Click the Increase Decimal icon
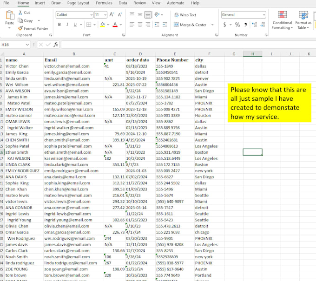Screen dimensions: 316x281 [x=254, y=25]
